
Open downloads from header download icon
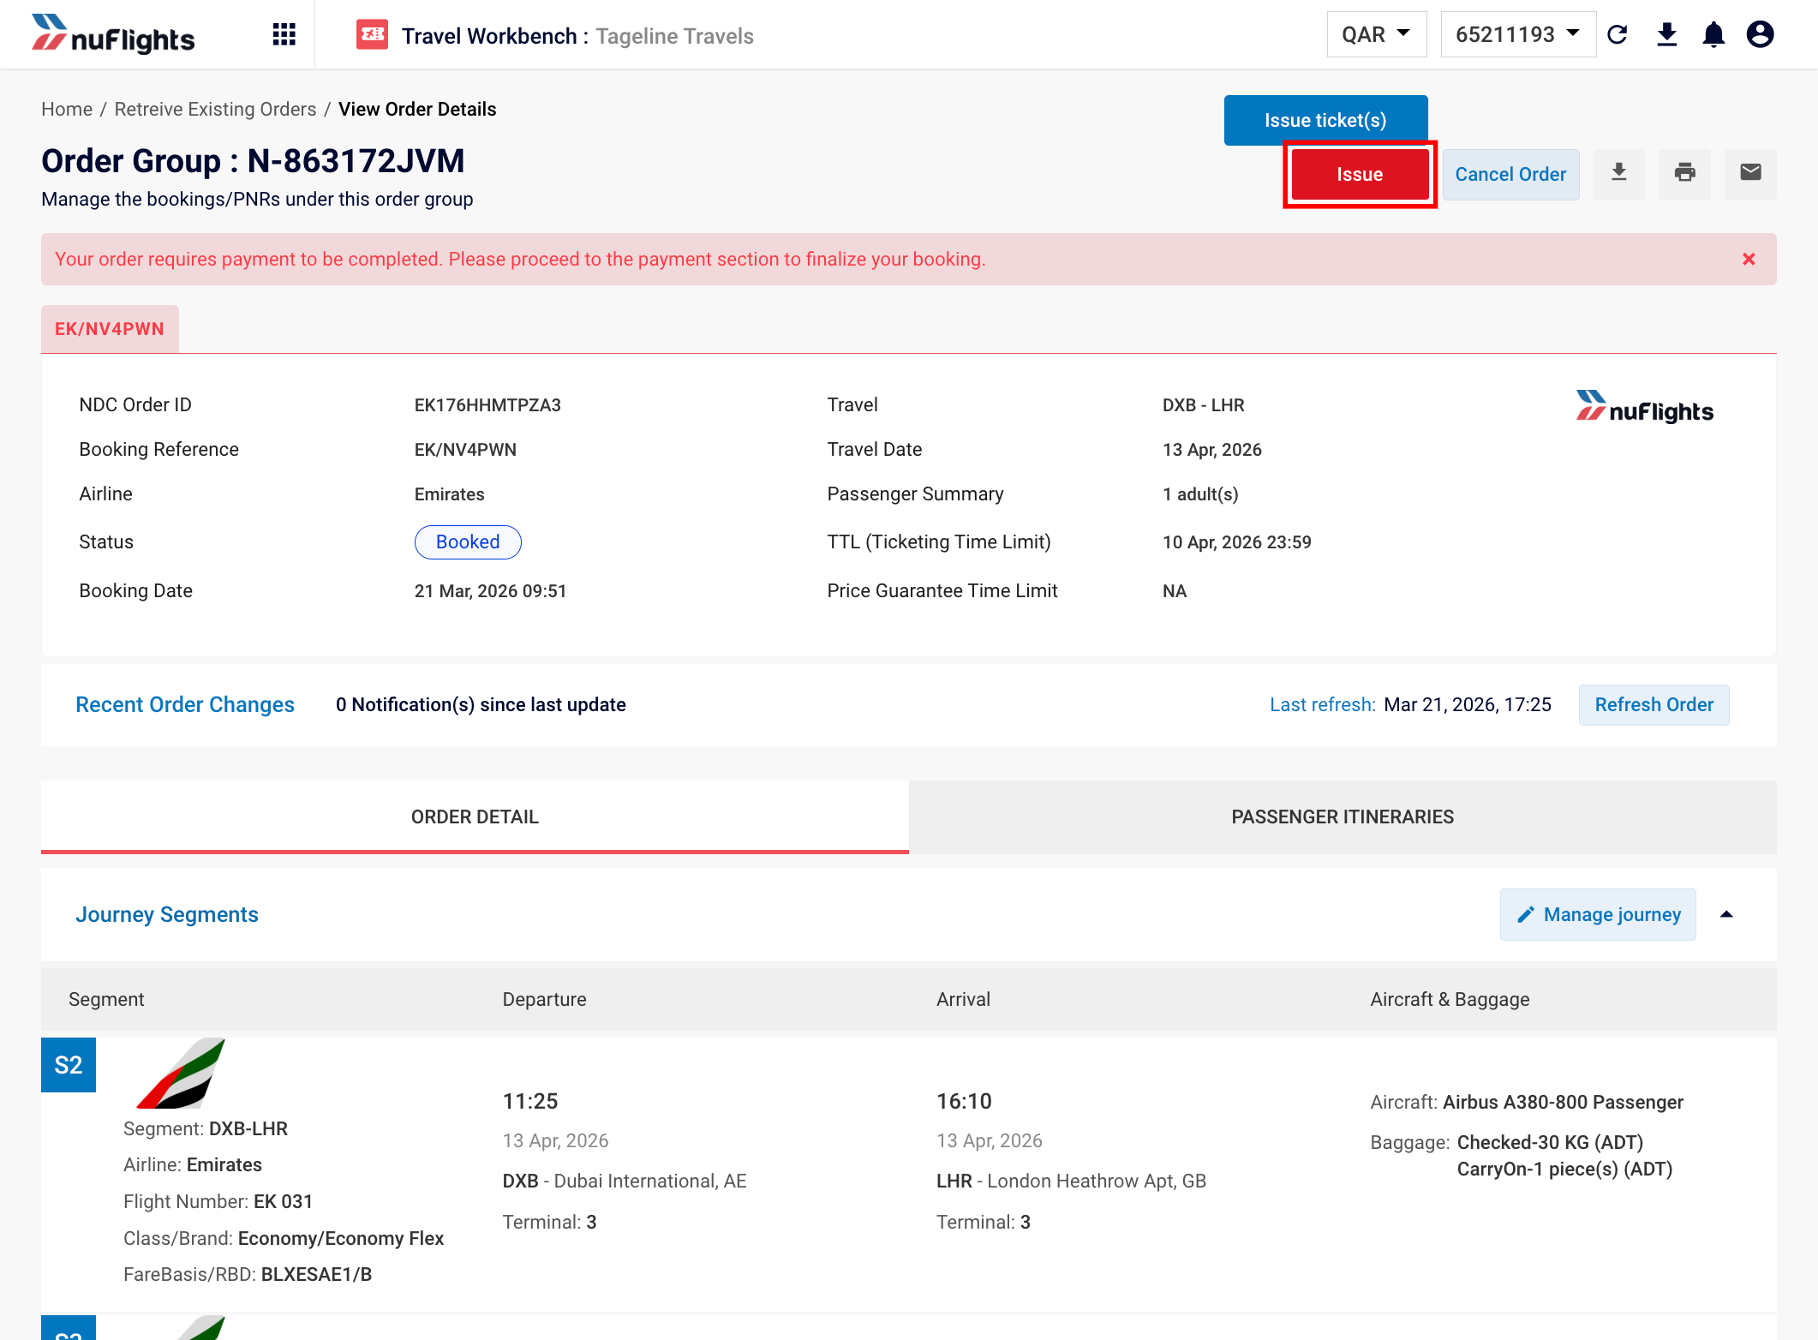1666,34
